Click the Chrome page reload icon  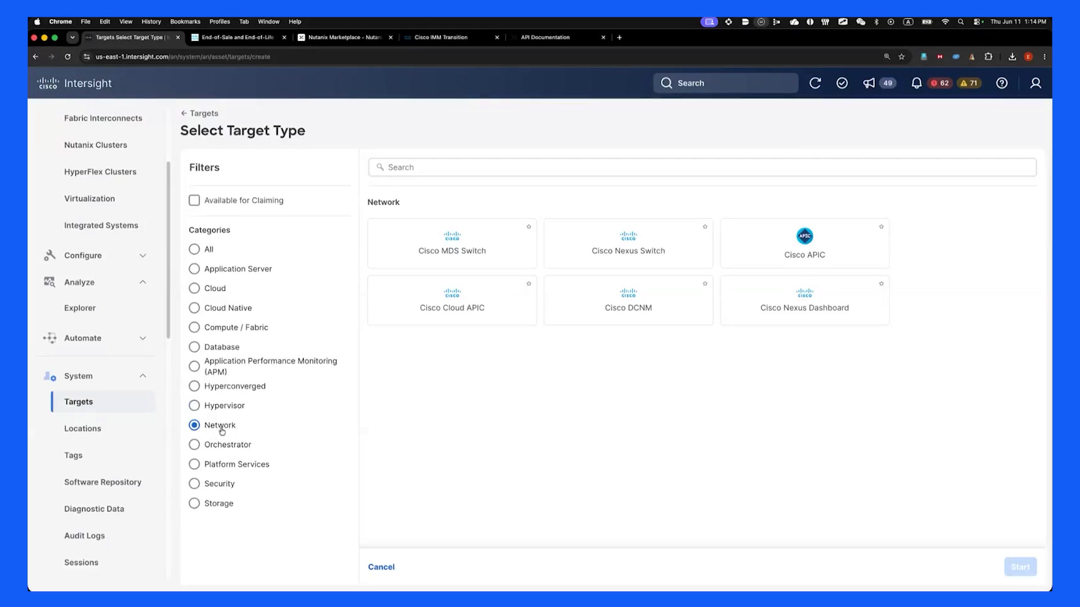67,57
